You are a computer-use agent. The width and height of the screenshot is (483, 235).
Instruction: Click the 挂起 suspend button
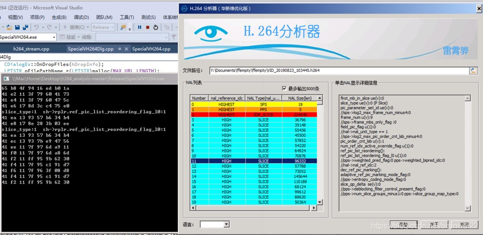(x=68, y=37)
